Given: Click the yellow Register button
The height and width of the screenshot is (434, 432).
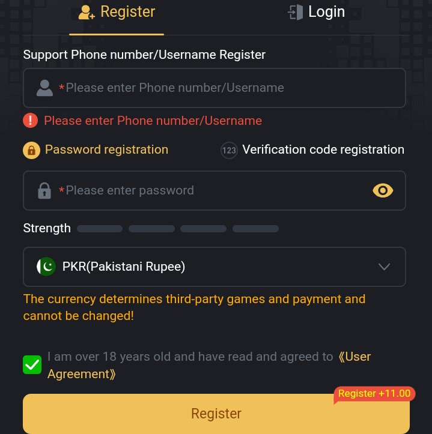Looking at the screenshot, I should (x=216, y=414).
